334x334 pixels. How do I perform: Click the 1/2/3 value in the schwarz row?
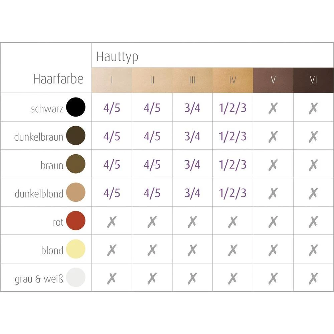pos(233,108)
